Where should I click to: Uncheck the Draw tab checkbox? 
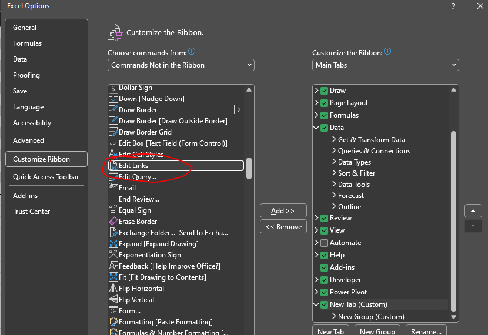324,91
